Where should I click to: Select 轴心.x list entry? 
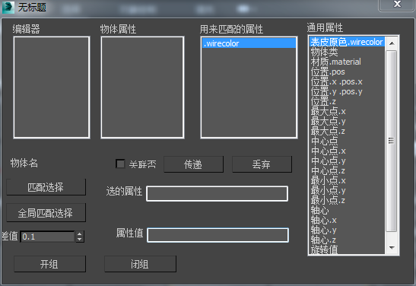coord(347,220)
